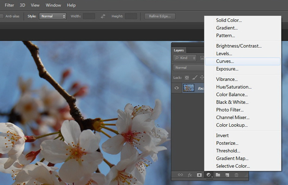Swap width and height with arrows icon
Viewport: 288px width, 185px height.
[103, 16]
